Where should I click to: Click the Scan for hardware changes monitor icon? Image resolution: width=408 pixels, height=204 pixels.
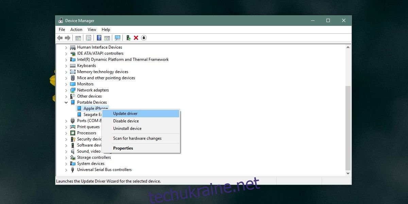tap(118, 38)
